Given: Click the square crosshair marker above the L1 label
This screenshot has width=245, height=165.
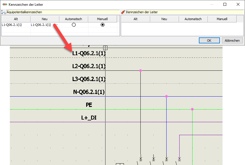Looking at the screenshot, I should [105, 48].
